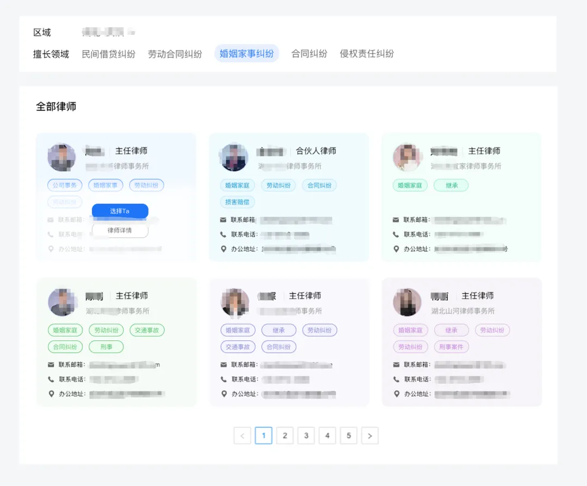
Task: Click the email envelope icon on the first lawyer card
Action: point(49,220)
